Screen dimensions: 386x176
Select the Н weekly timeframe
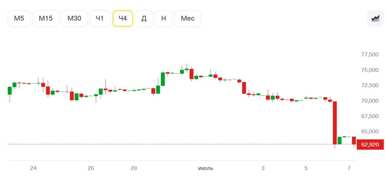pos(164,18)
